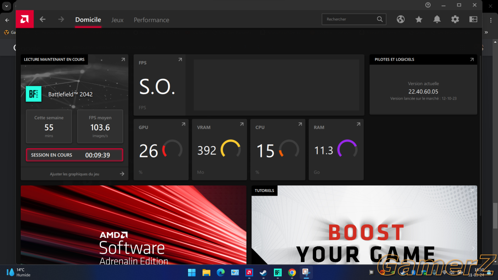
Task: Expand the Pilotes et logiciels panel
Action: (x=472, y=60)
